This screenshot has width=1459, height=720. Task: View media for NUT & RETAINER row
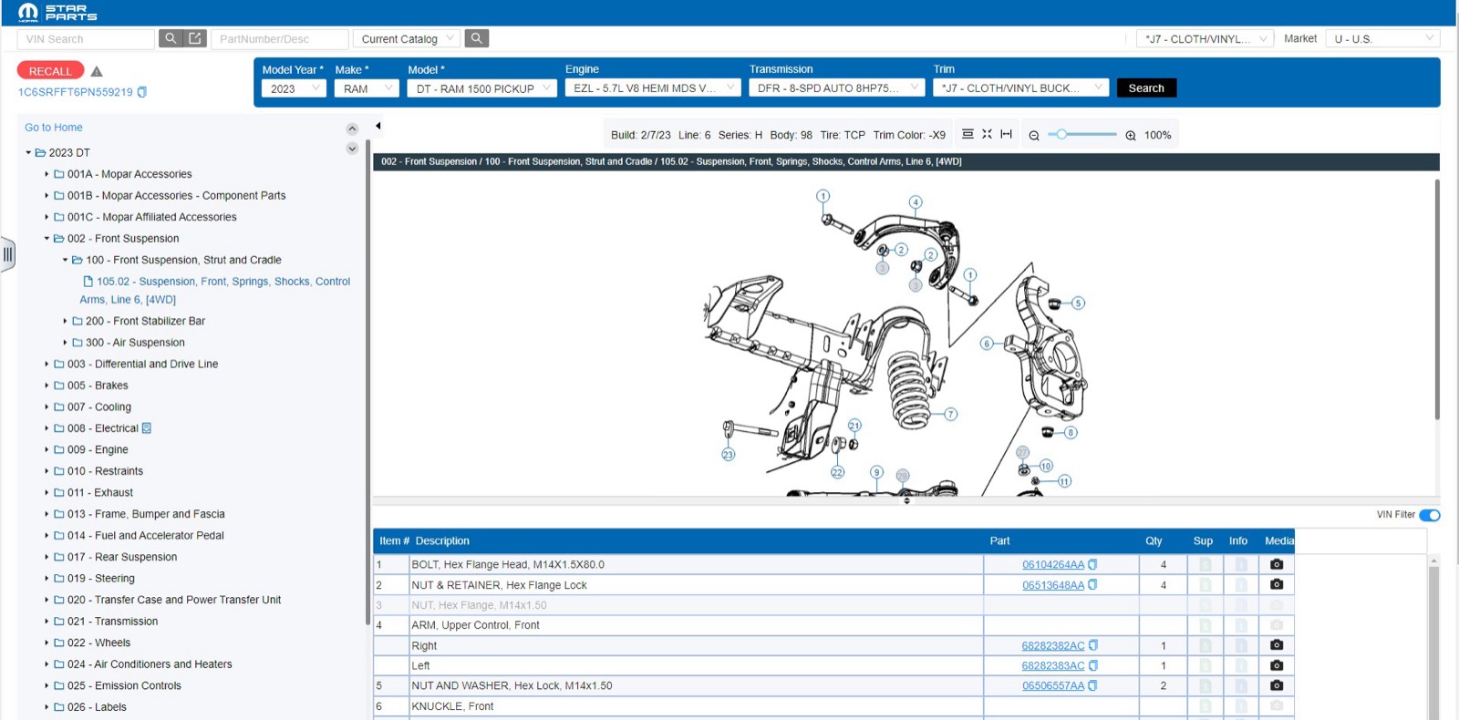click(x=1277, y=584)
